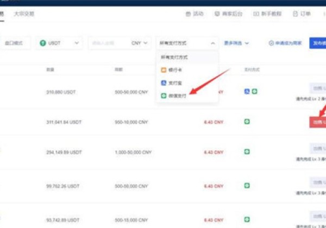Click the 申请成为商家 link

point(285,43)
